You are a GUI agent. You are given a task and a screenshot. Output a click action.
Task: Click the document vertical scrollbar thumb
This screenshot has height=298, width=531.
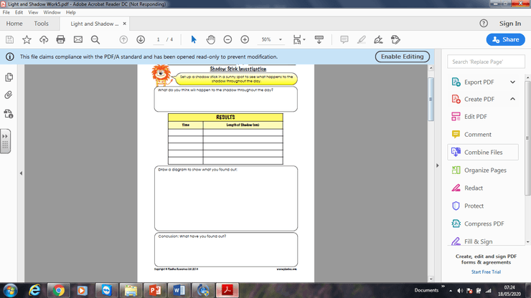(431, 99)
